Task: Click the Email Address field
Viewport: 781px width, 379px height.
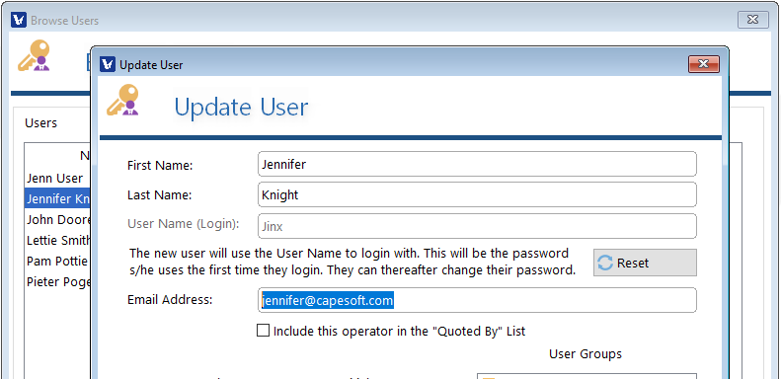Action: coord(477,300)
